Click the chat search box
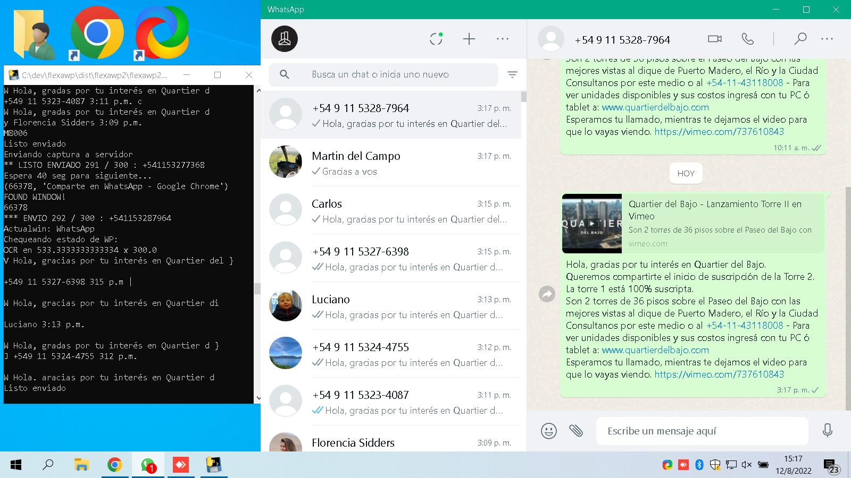Viewport: 851px width, 478px height. click(x=383, y=74)
